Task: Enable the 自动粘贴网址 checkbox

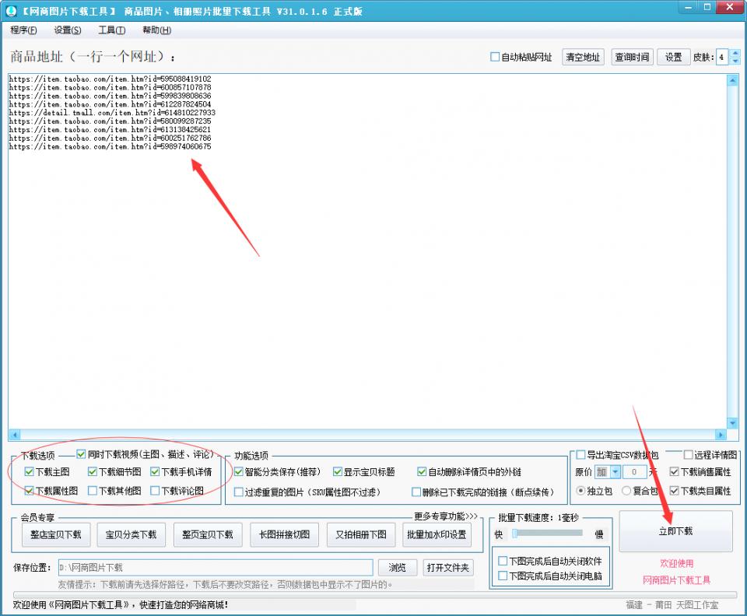Action: 495,56
